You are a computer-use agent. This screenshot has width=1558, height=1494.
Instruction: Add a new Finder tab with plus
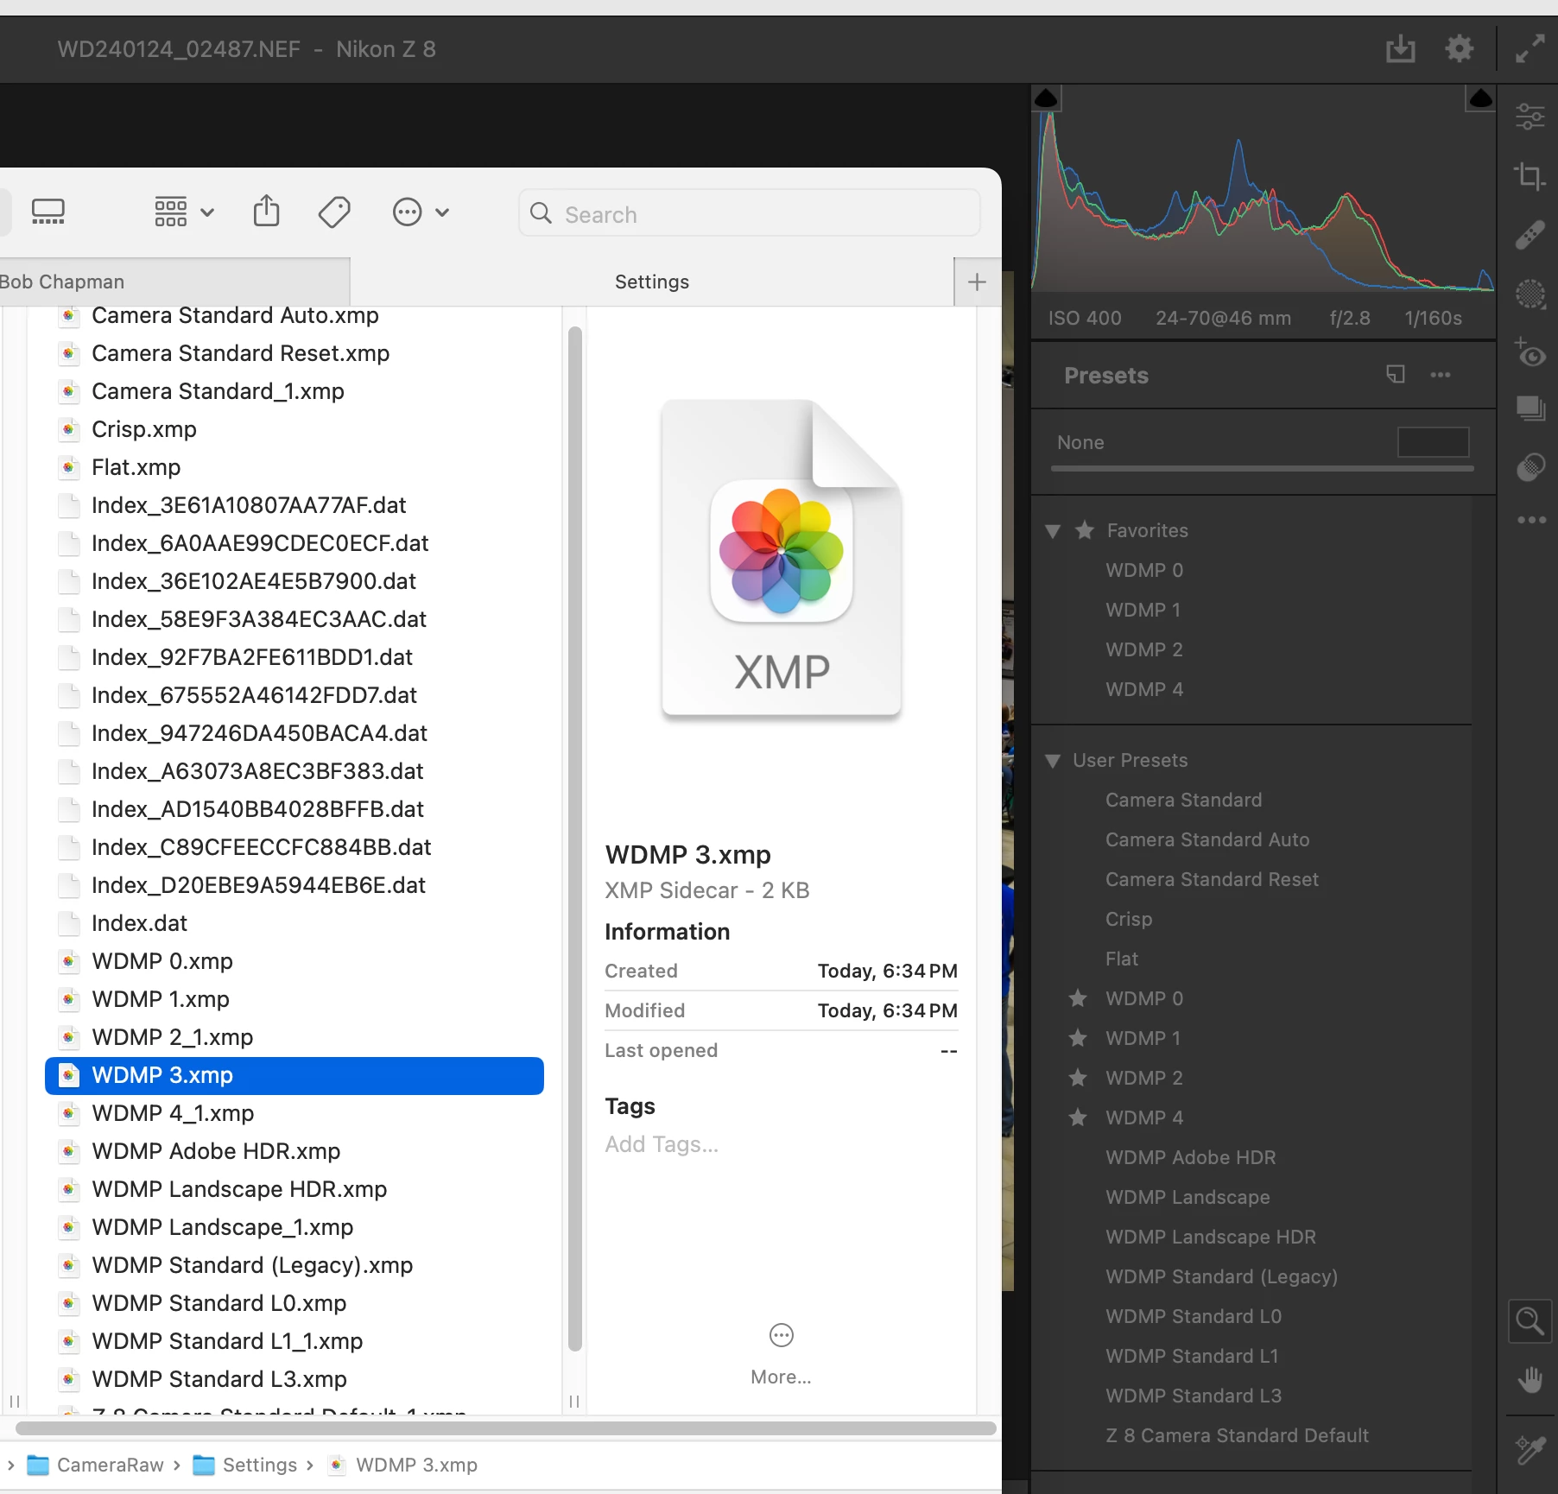tap(977, 282)
